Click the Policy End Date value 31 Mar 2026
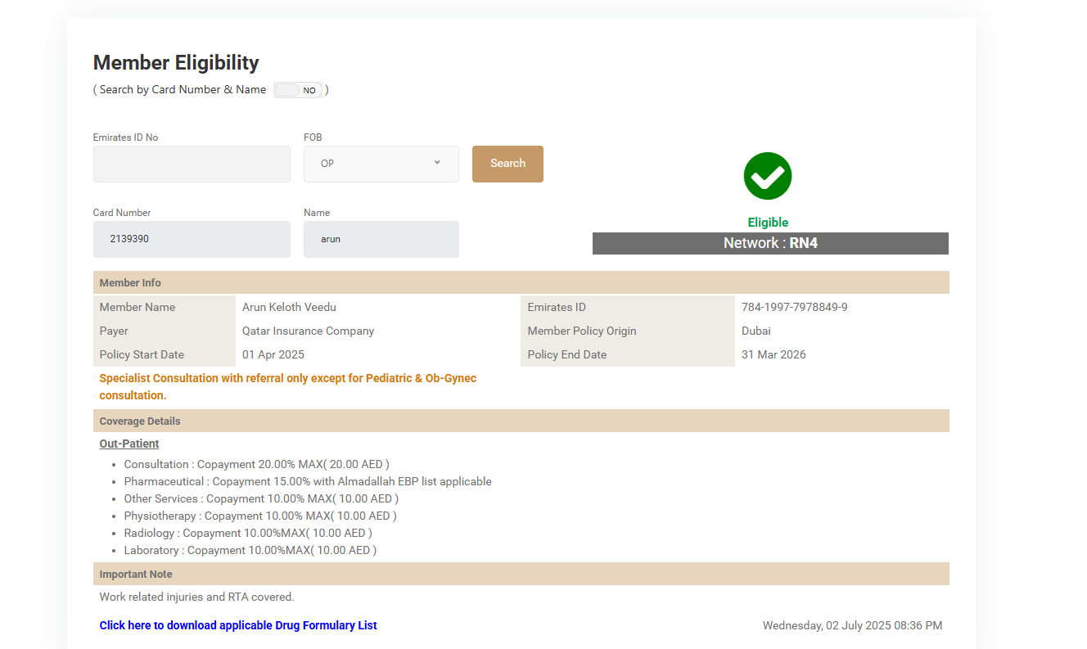1087x649 pixels. [x=774, y=355]
